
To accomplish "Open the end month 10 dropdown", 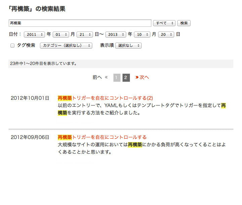I will pyautogui.click(x=142, y=35).
